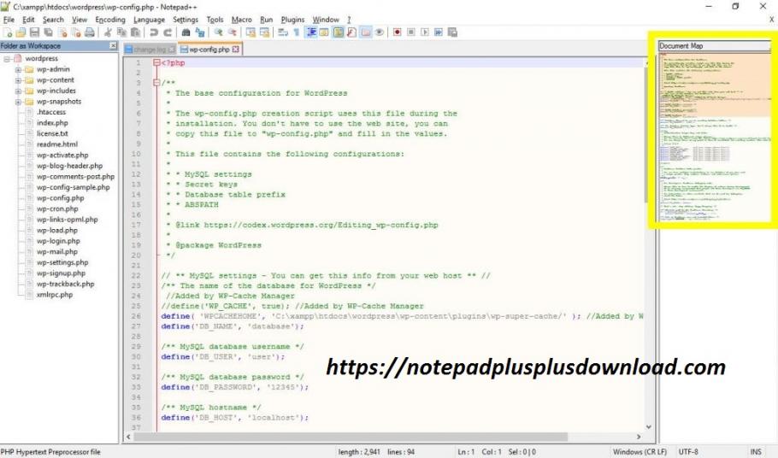The image size is (778, 458).
Task: Toggle the Word Wrap toolbar button
Action: 283,32
